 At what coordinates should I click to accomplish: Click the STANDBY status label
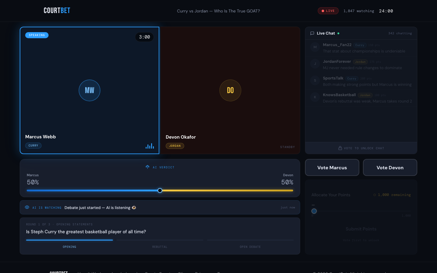point(287,147)
